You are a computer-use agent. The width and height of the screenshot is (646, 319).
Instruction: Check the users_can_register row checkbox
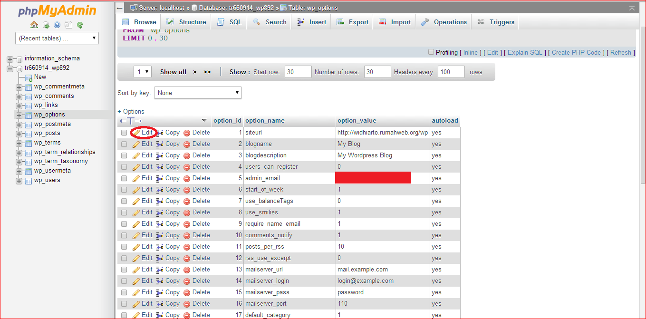pos(124,167)
